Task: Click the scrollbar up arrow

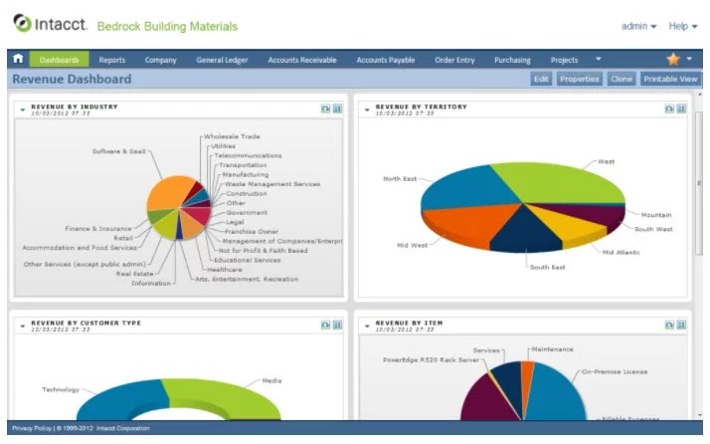Action: (699, 95)
